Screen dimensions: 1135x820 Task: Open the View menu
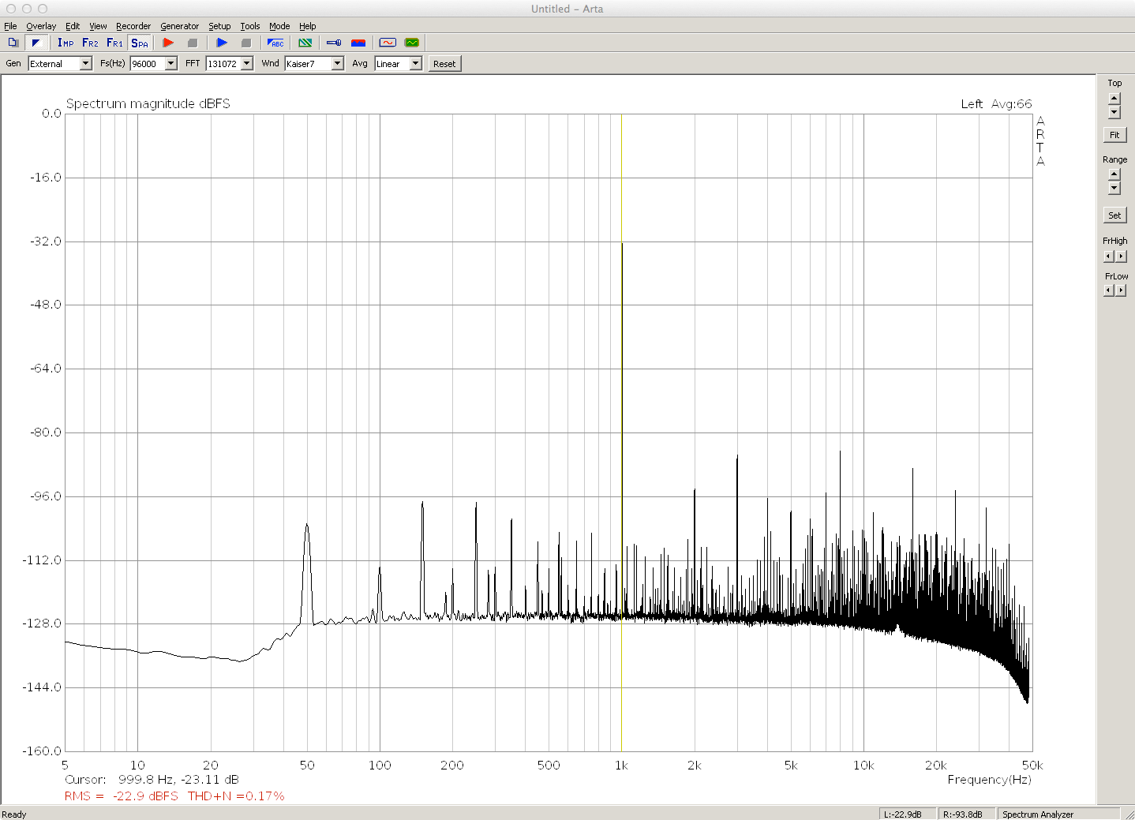98,26
